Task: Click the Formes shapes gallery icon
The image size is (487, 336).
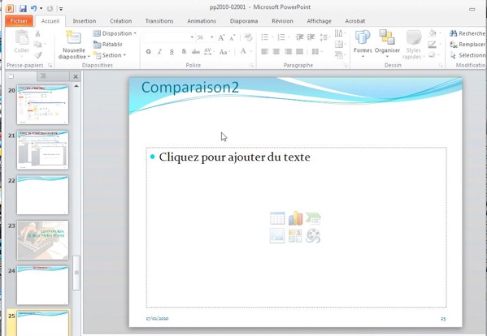Action: [x=363, y=37]
